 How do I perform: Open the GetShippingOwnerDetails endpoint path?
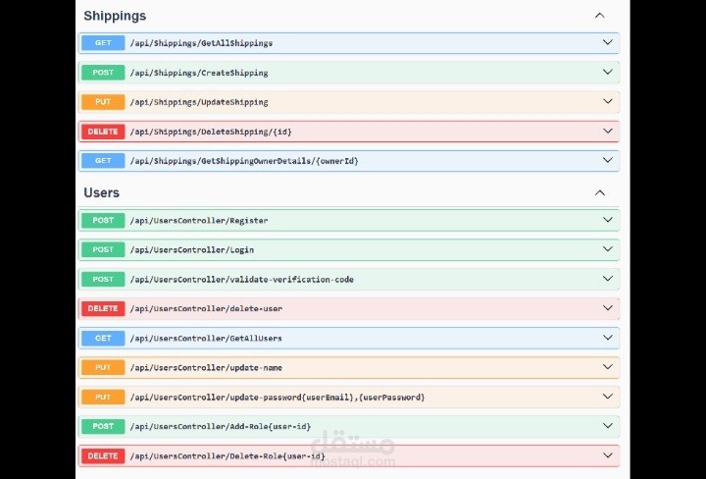[244, 161]
